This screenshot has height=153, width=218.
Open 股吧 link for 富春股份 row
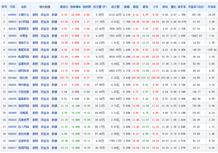35,99
